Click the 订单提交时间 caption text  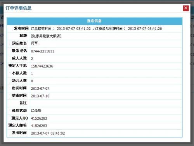coord(42,29)
